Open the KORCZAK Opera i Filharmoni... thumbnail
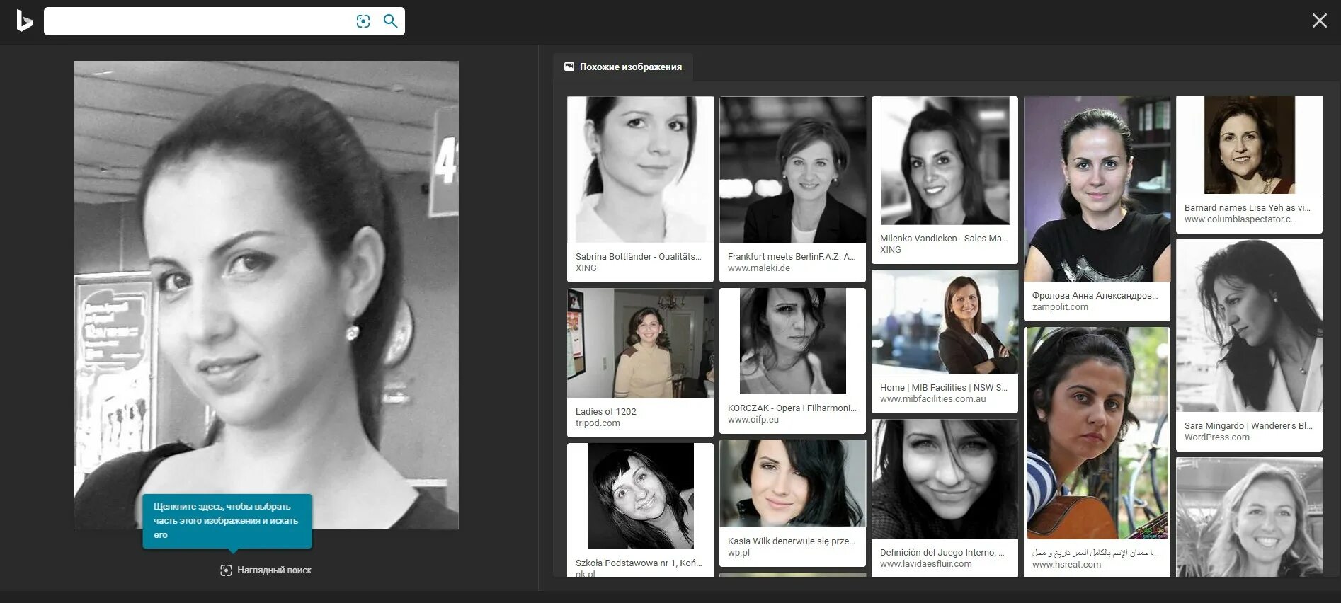The height and width of the screenshot is (603, 1341). [x=792, y=341]
